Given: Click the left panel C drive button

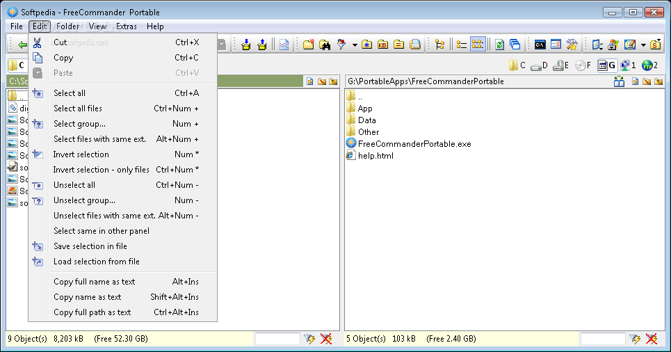Looking at the screenshot, I should click(x=17, y=65).
